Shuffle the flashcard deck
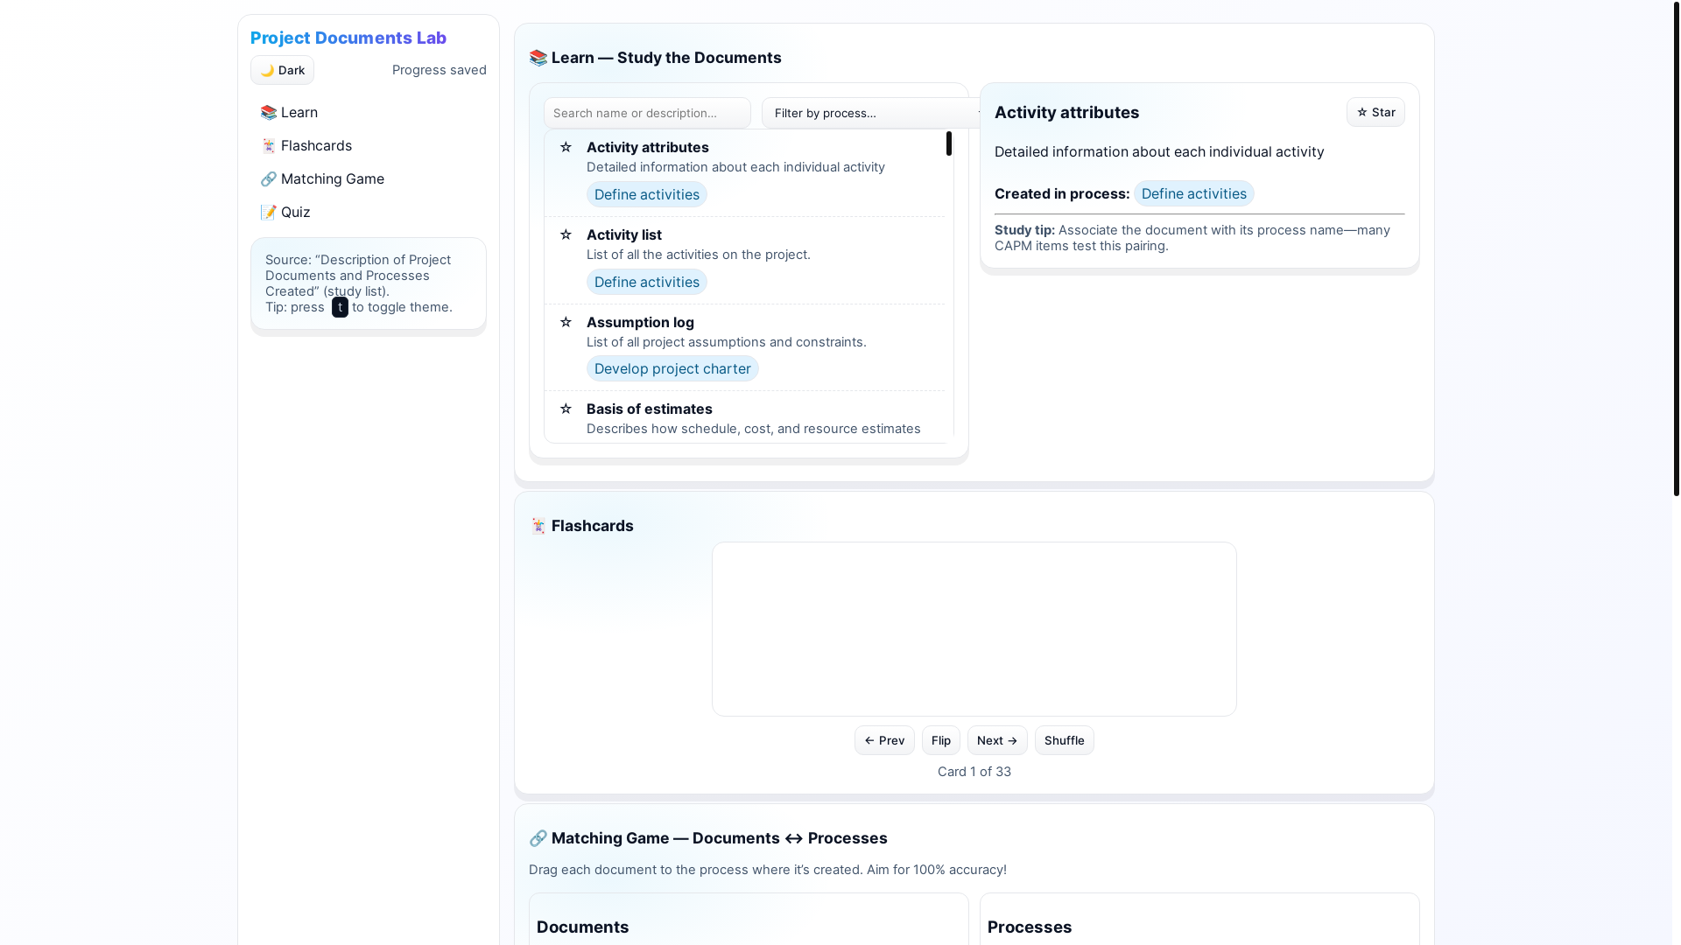 [1065, 740]
